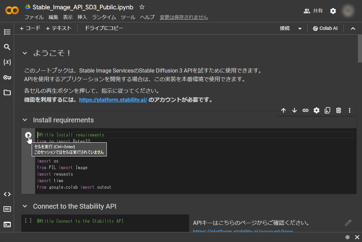Viewport: 362px width, 242px height.
Task: Open the find and replace search panel
Action: click(x=7, y=47)
